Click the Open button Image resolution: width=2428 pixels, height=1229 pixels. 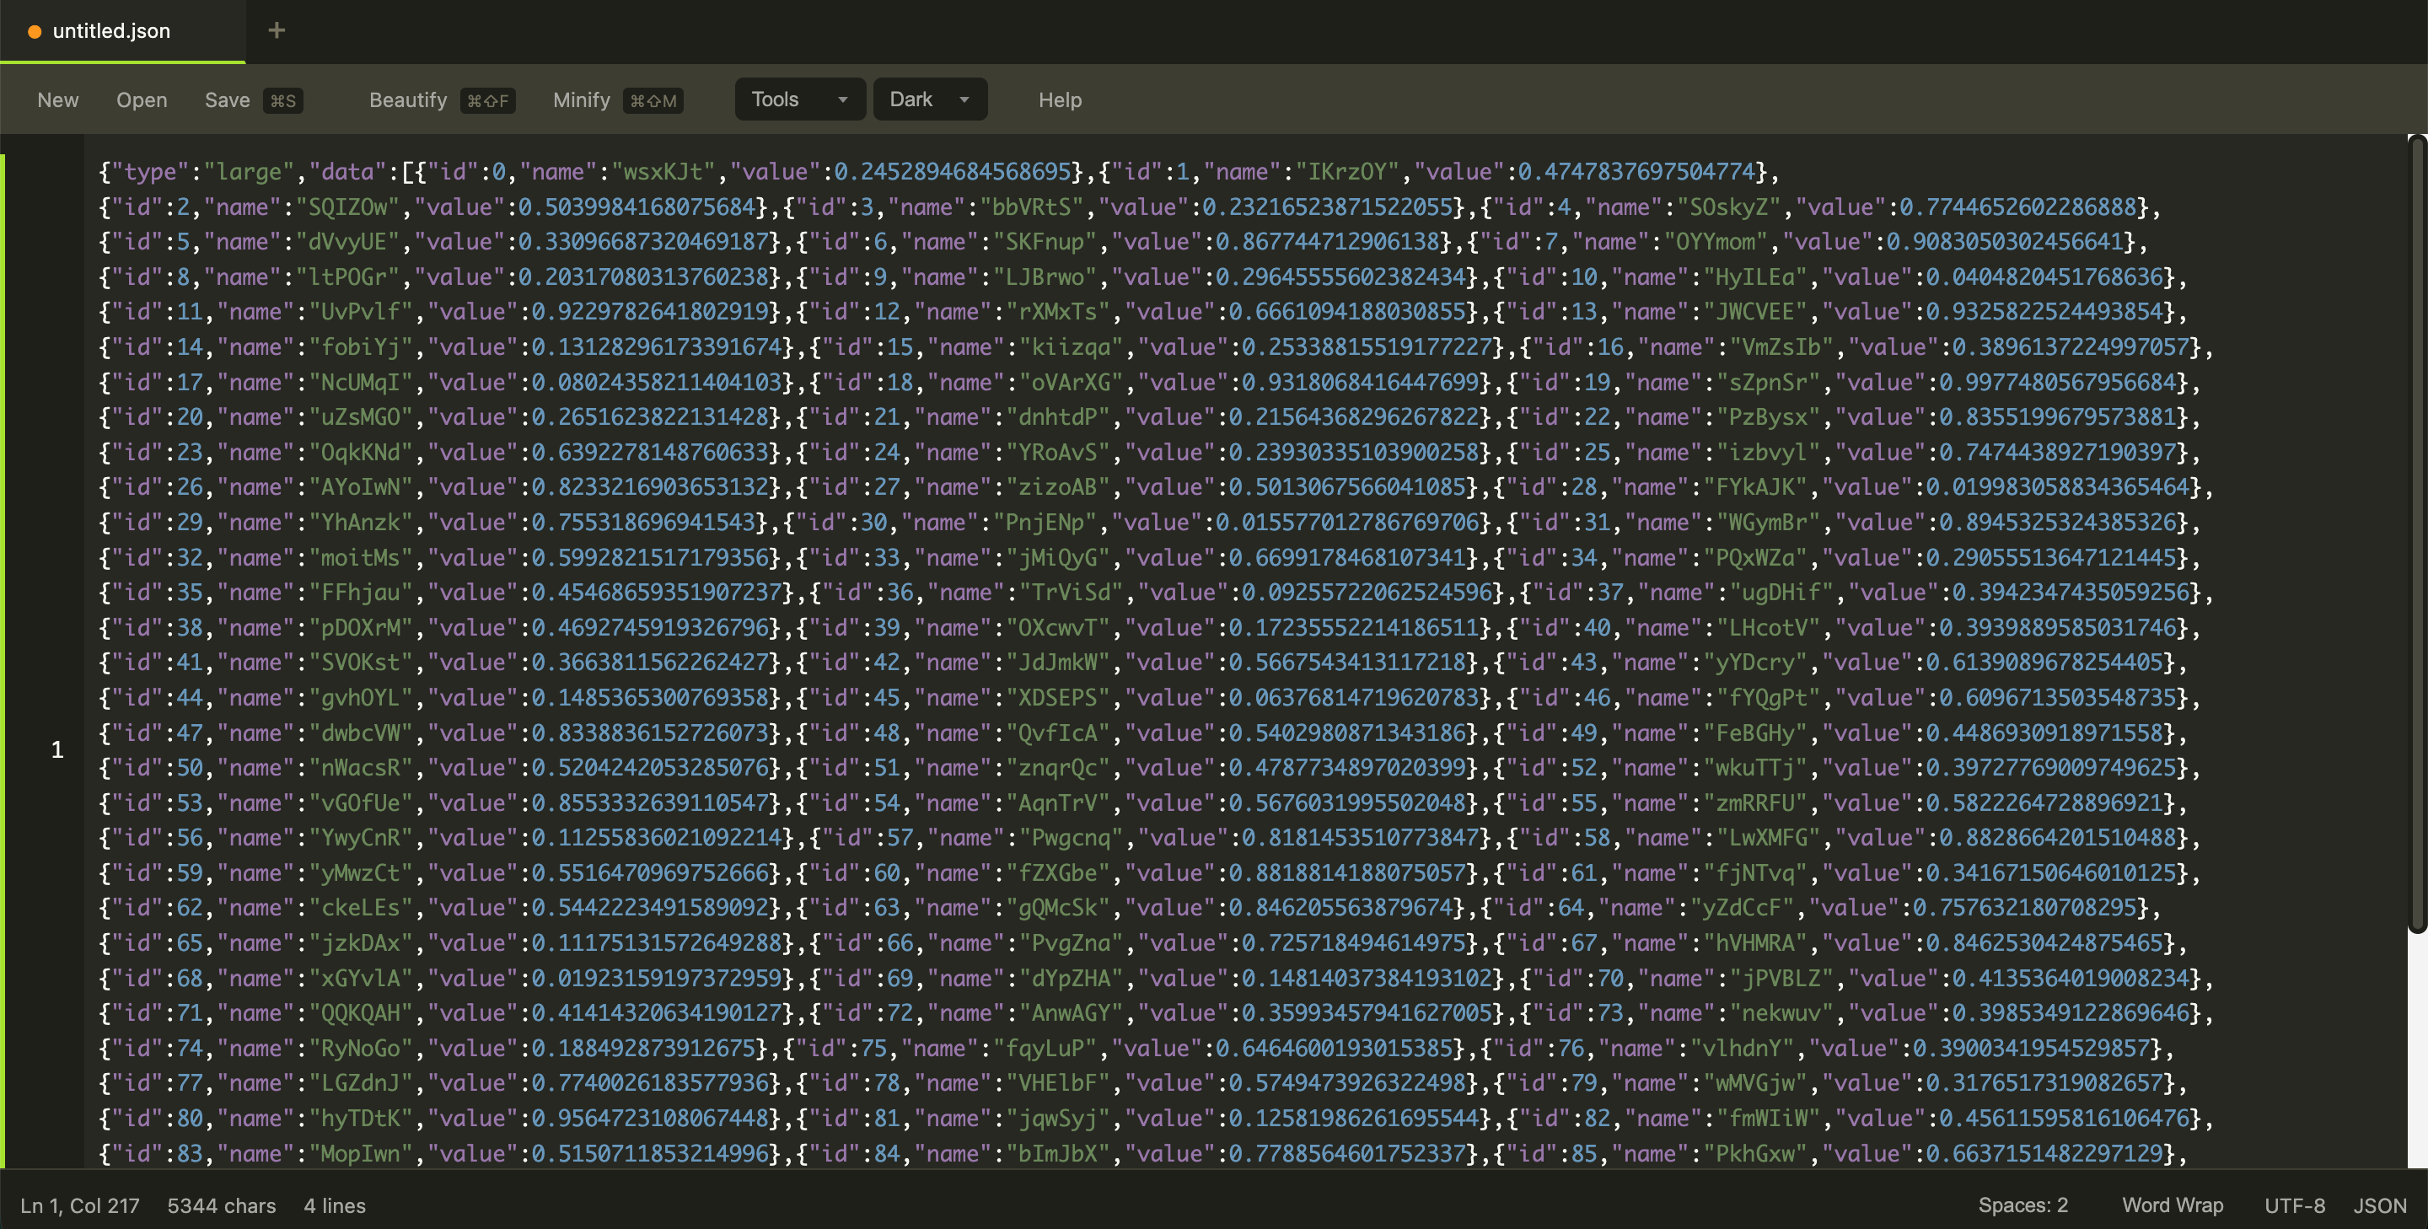click(x=142, y=100)
